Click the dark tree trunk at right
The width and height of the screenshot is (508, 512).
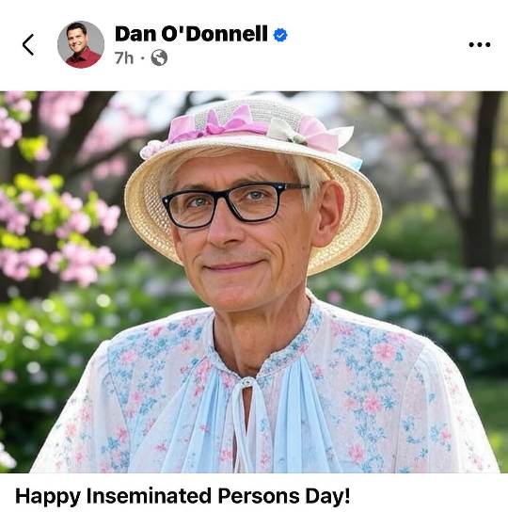pyautogui.click(x=482, y=180)
